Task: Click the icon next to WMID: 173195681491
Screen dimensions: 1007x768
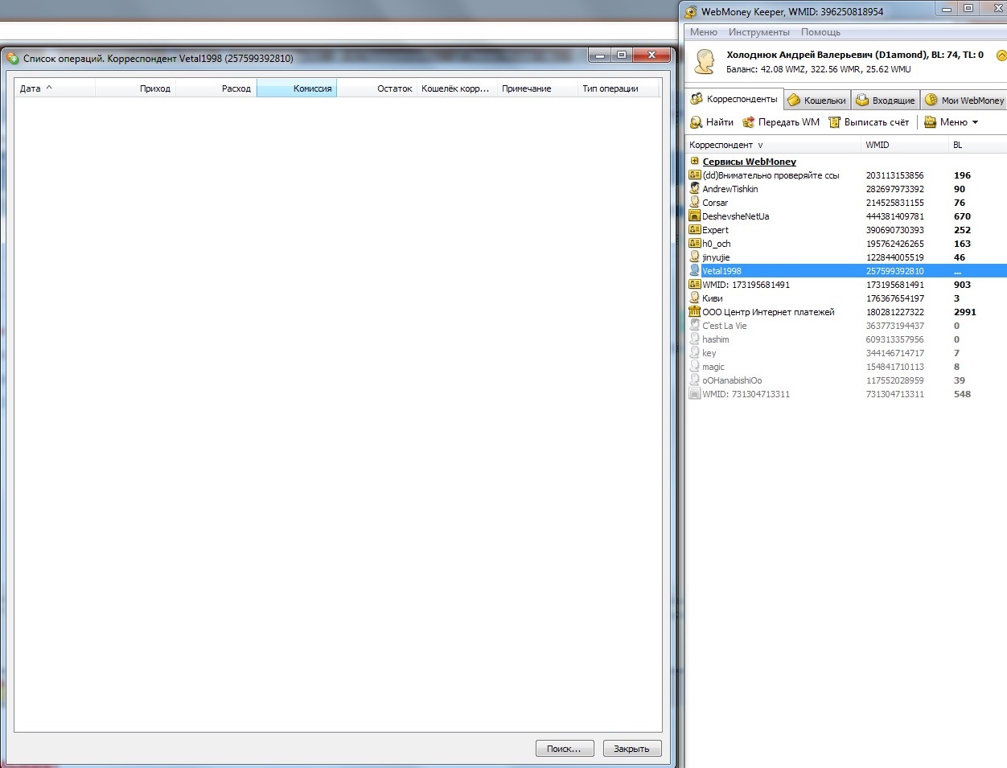Action: 695,284
